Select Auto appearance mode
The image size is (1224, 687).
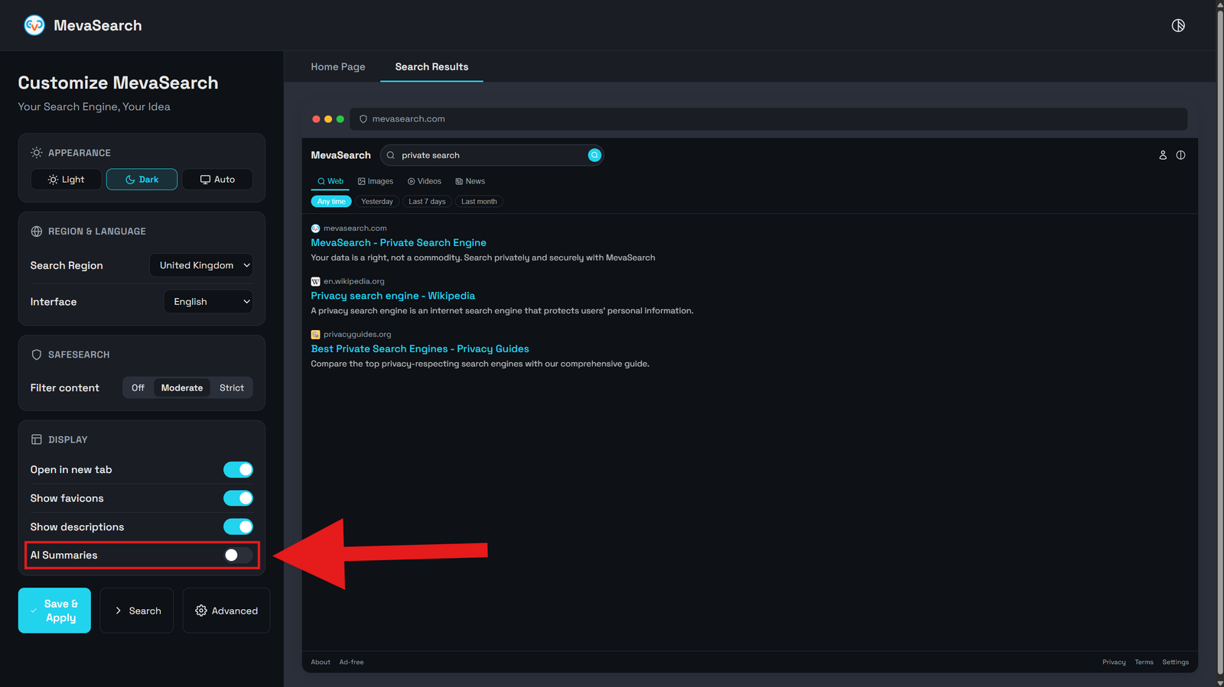coord(217,180)
